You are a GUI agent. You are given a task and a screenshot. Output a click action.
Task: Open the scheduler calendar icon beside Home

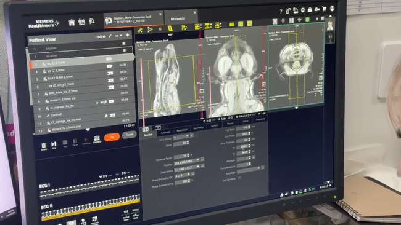(x=81, y=22)
